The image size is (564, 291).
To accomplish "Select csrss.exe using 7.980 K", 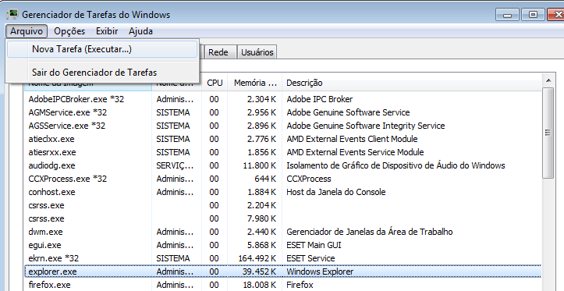I will pos(282,218).
